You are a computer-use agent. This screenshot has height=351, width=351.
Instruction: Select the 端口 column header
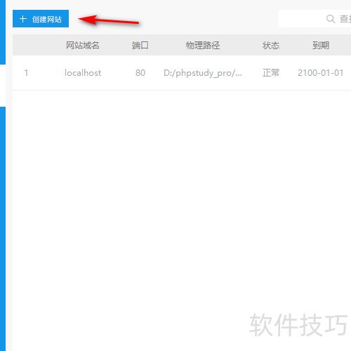pyautogui.click(x=140, y=45)
